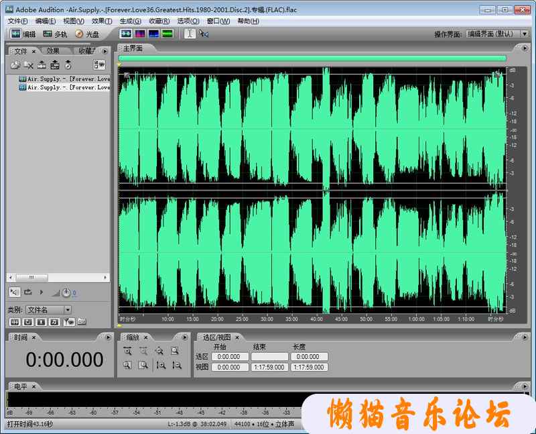Click the close file icon in Files panel

click(x=29, y=64)
